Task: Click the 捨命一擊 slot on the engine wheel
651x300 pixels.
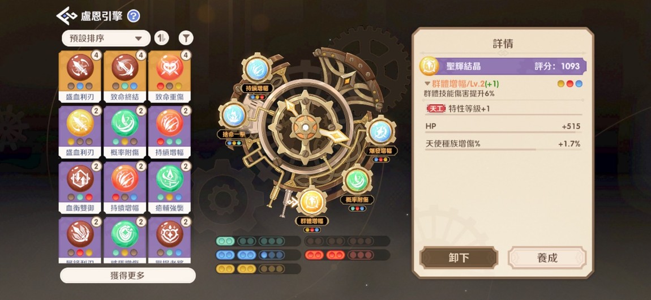Action: (234, 121)
